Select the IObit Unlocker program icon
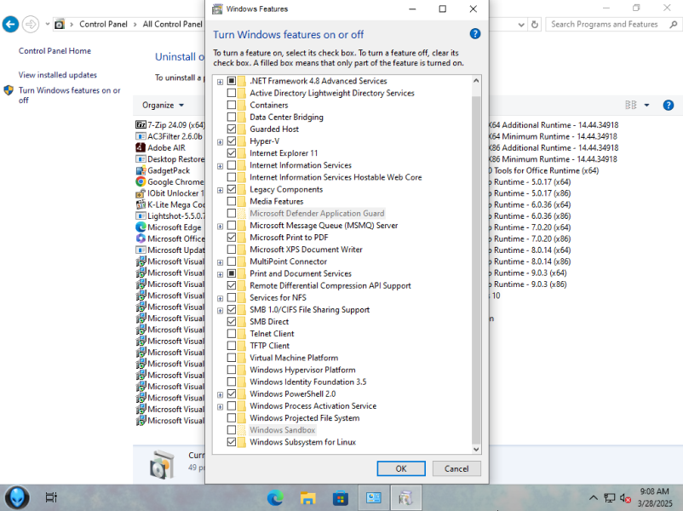The width and height of the screenshot is (683, 511). [141, 193]
